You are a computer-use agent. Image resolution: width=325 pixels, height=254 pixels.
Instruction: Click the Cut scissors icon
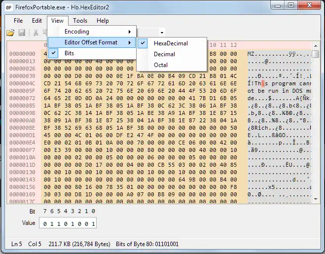pyautogui.click(x=36, y=33)
